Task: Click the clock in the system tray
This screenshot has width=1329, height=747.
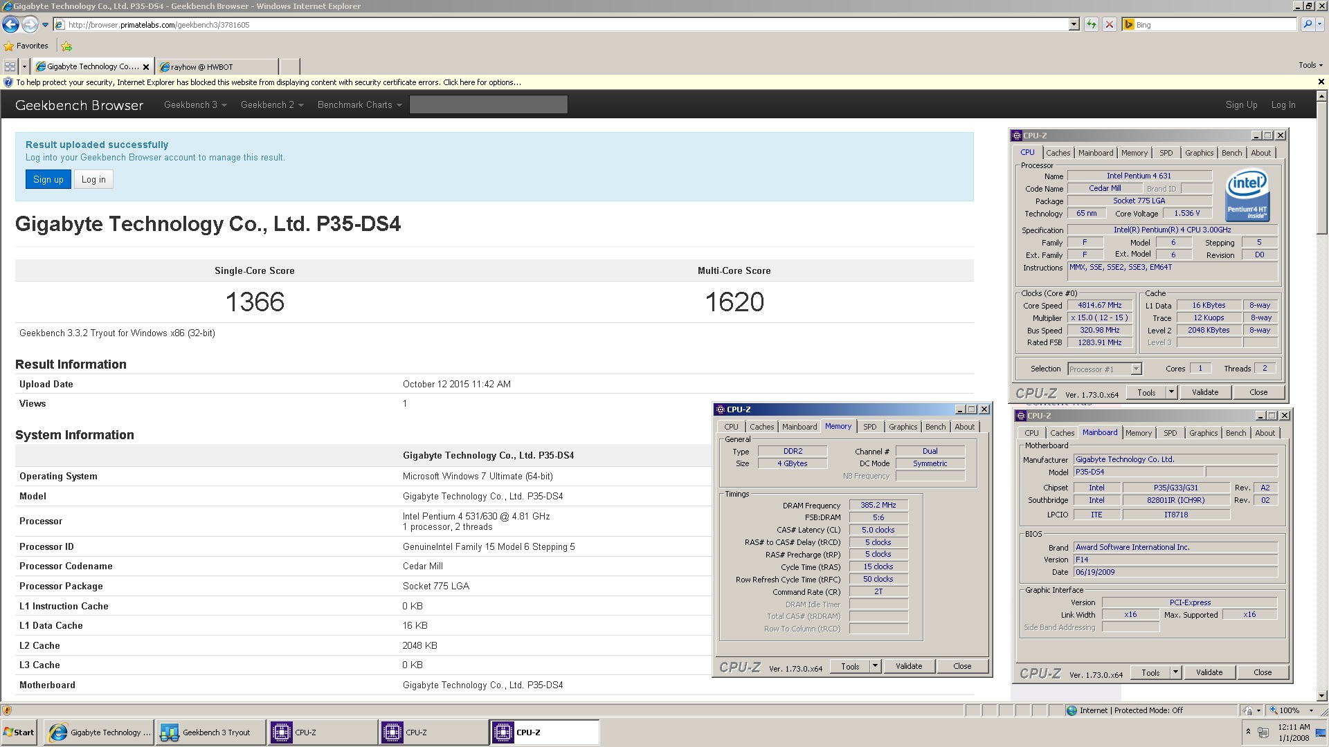Action: tap(1294, 732)
